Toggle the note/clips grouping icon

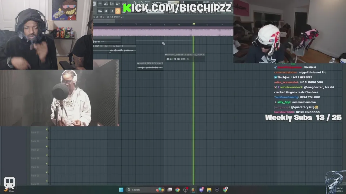point(112,11)
